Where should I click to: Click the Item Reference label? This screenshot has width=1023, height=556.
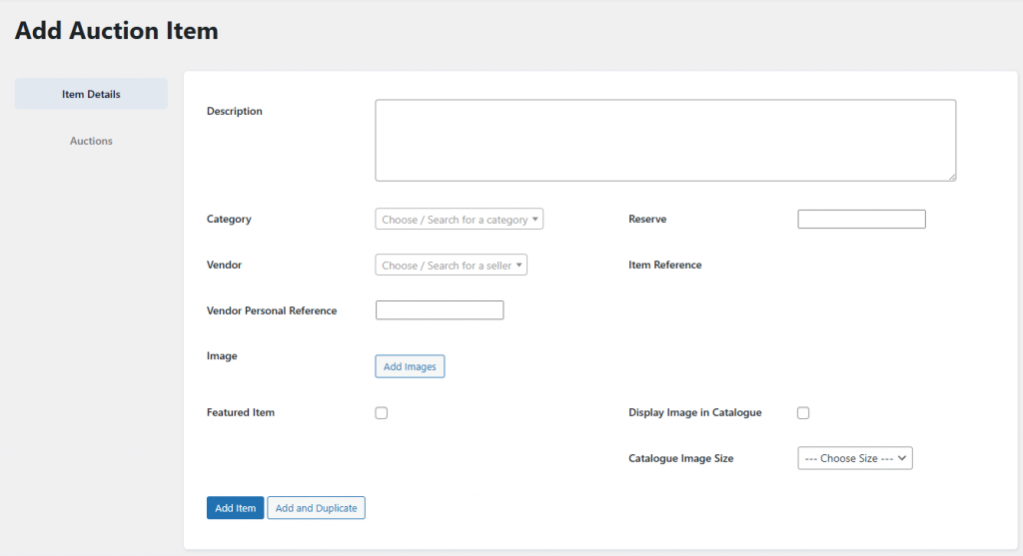tap(664, 265)
